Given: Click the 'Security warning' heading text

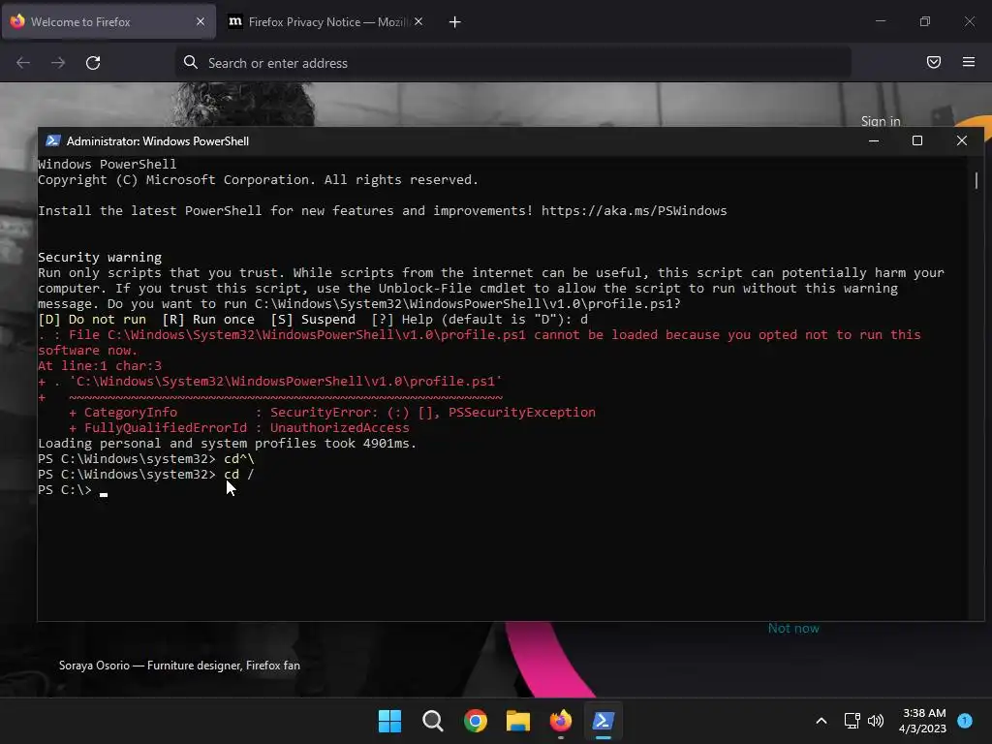Looking at the screenshot, I should (x=100, y=258).
